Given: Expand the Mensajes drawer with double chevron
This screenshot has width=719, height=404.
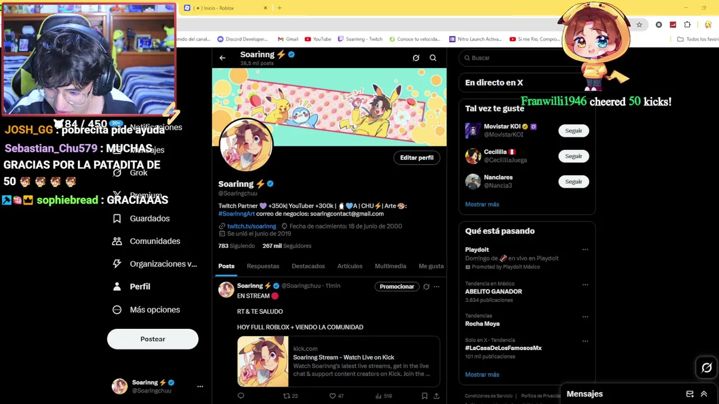Looking at the screenshot, I should (704, 394).
